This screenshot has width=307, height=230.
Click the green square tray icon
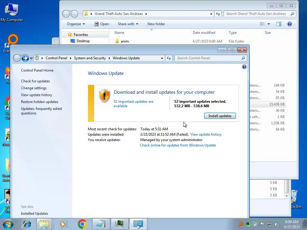coord(248,224)
